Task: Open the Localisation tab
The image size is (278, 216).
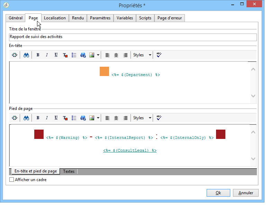Action: coord(55,18)
